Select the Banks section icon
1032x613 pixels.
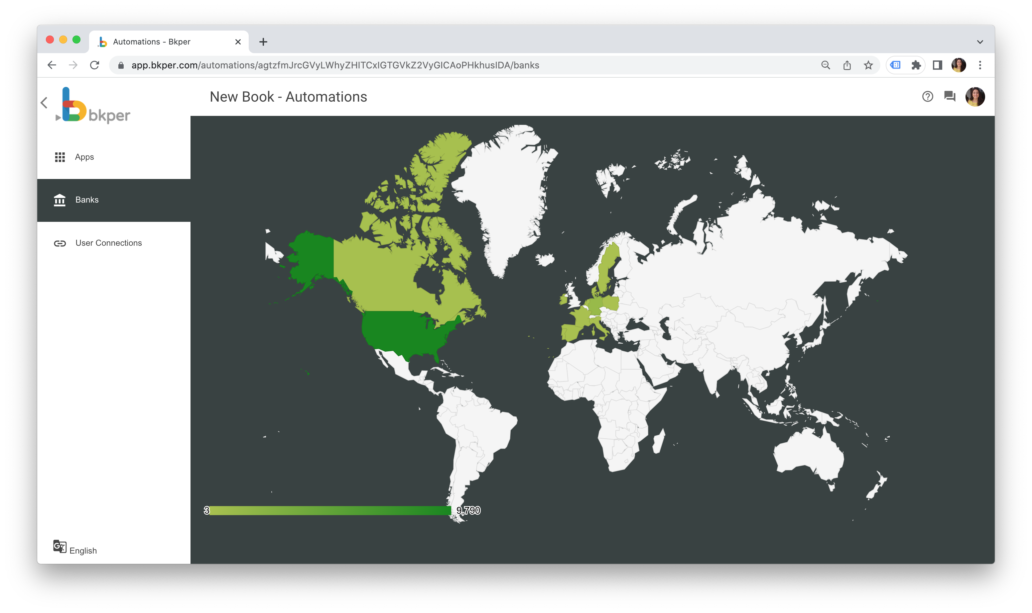point(60,200)
